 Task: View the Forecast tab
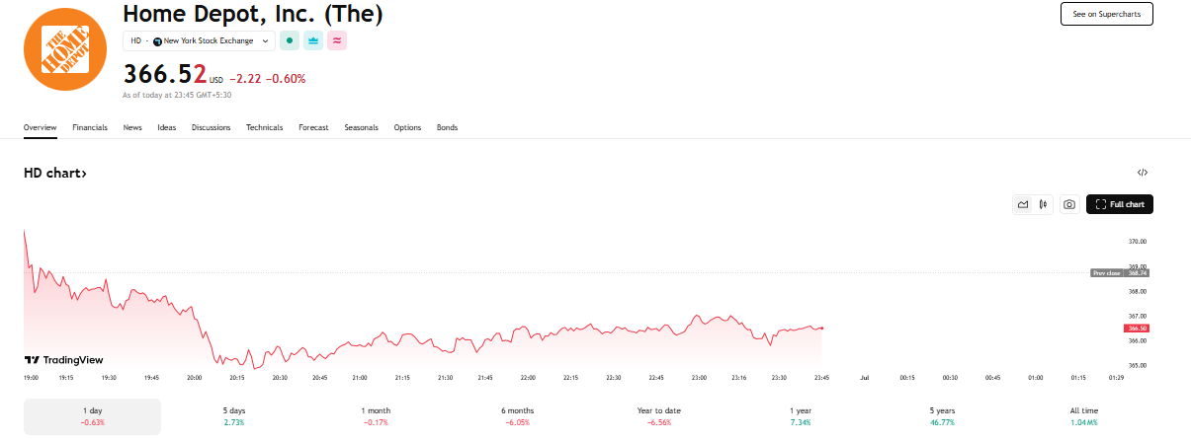coord(313,128)
